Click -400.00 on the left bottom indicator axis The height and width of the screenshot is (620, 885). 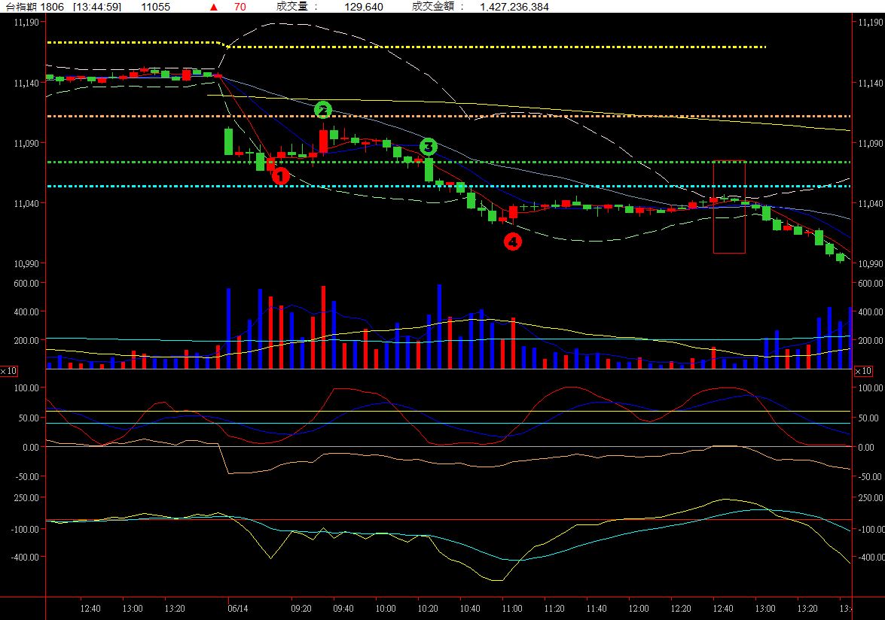pos(26,557)
